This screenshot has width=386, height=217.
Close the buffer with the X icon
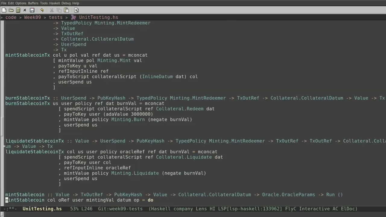click(25, 10)
